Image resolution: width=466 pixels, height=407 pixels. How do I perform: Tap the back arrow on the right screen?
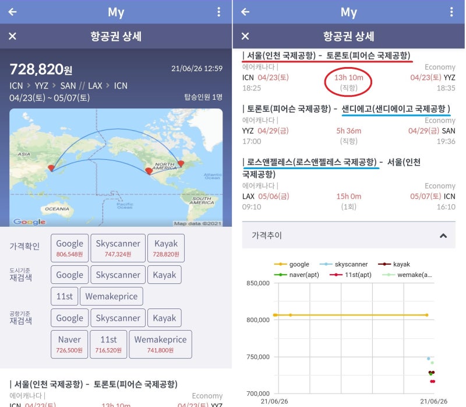coord(245,12)
